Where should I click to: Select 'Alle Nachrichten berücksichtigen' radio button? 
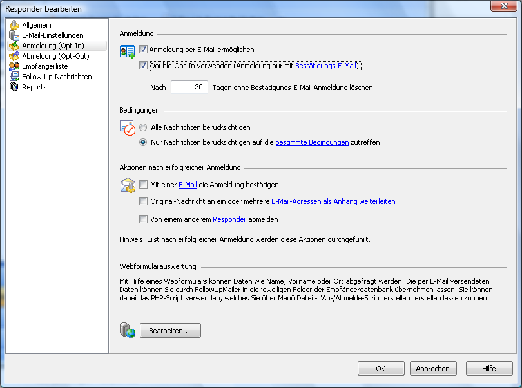143,127
